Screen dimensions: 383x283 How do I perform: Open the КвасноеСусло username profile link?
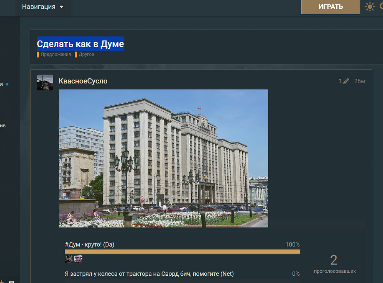[x=83, y=81]
